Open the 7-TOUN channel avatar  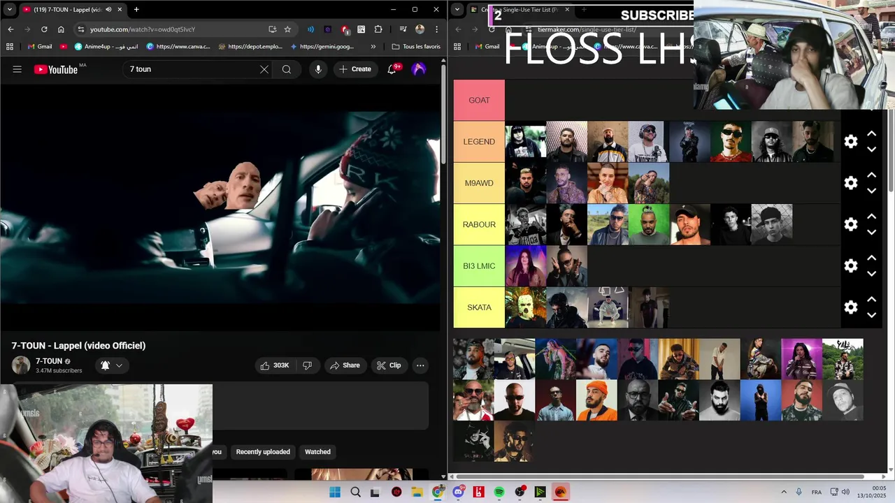[21, 365]
